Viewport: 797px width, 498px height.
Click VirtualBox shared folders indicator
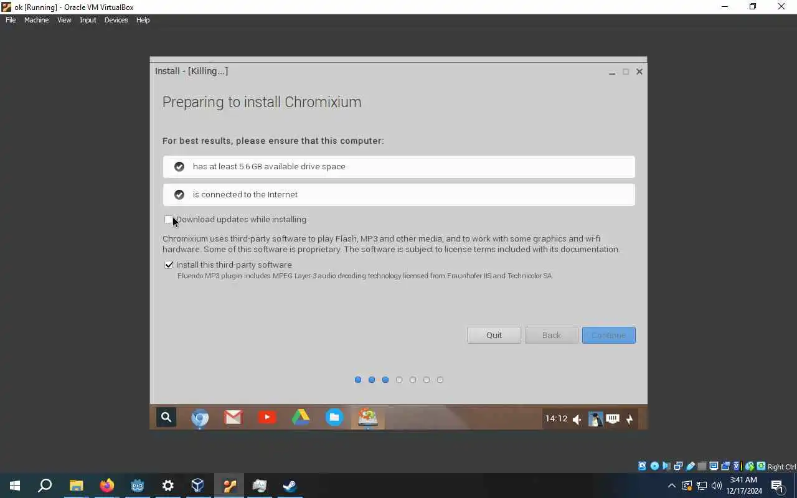point(702,466)
